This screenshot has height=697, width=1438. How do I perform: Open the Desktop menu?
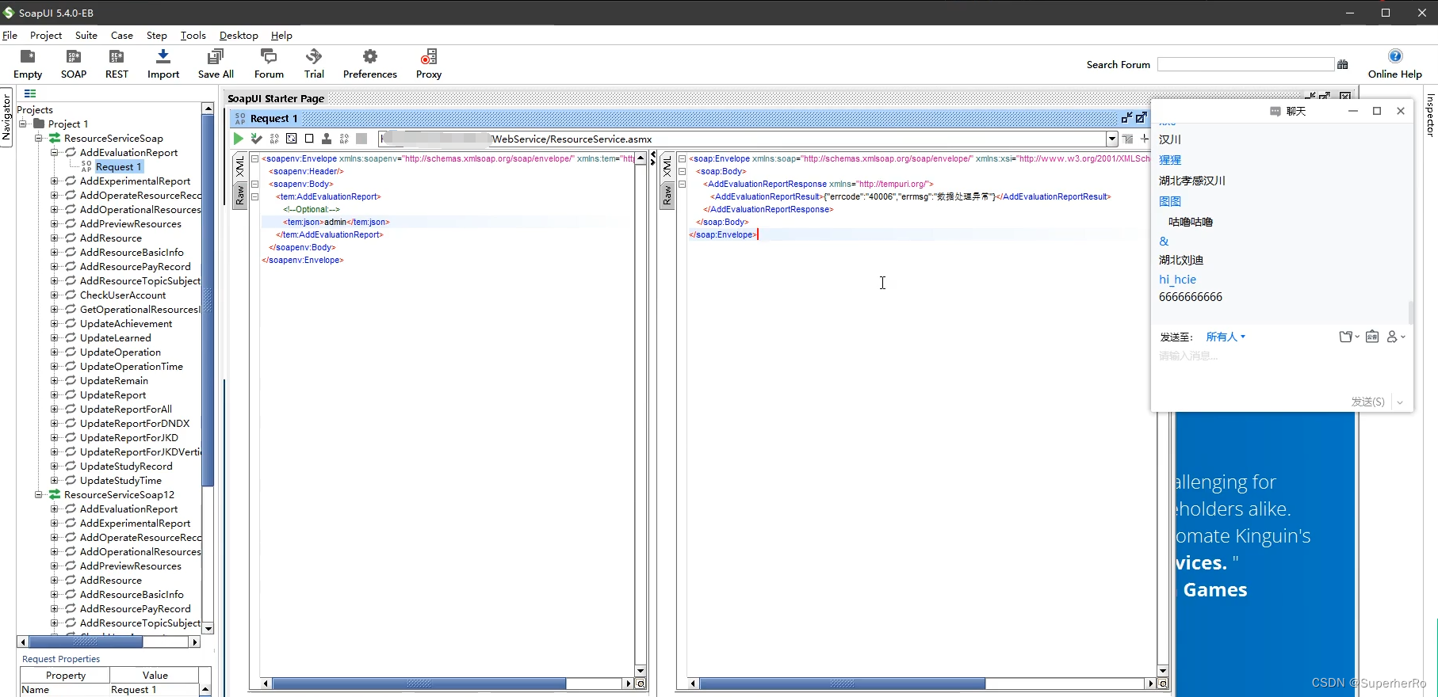(239, 36)
